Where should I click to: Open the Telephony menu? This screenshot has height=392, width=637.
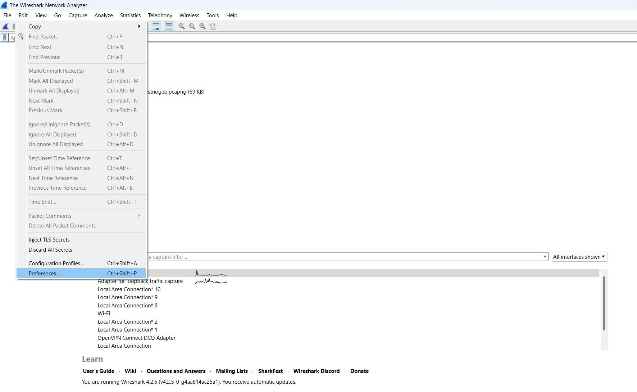tap(160, 15)
